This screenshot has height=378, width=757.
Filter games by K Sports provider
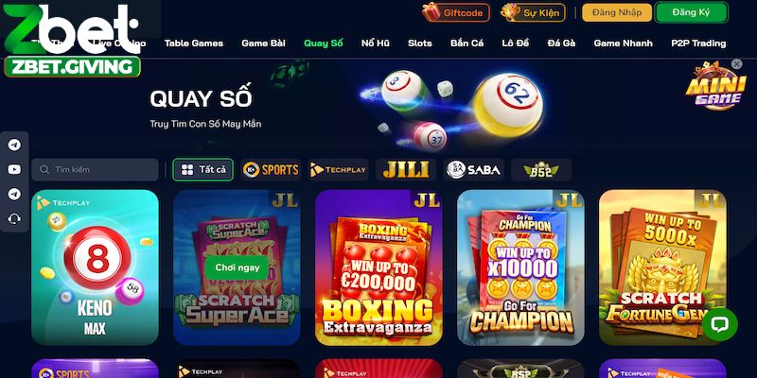(x=271, y=170)
